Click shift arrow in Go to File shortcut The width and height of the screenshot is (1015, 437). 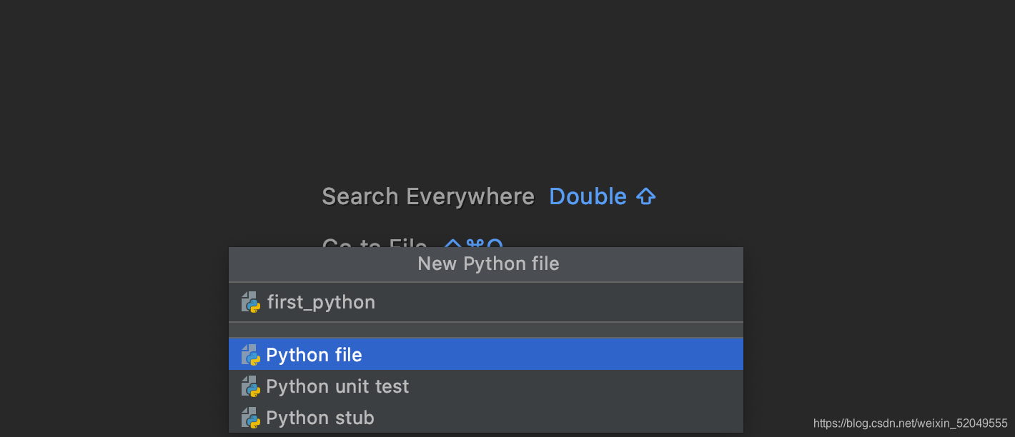[x=453, y=244]
